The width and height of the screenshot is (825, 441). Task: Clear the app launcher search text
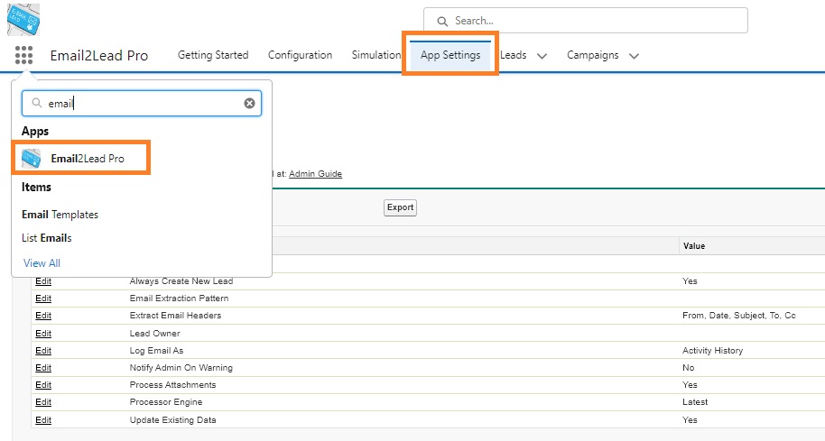click(x=249, y=104)
